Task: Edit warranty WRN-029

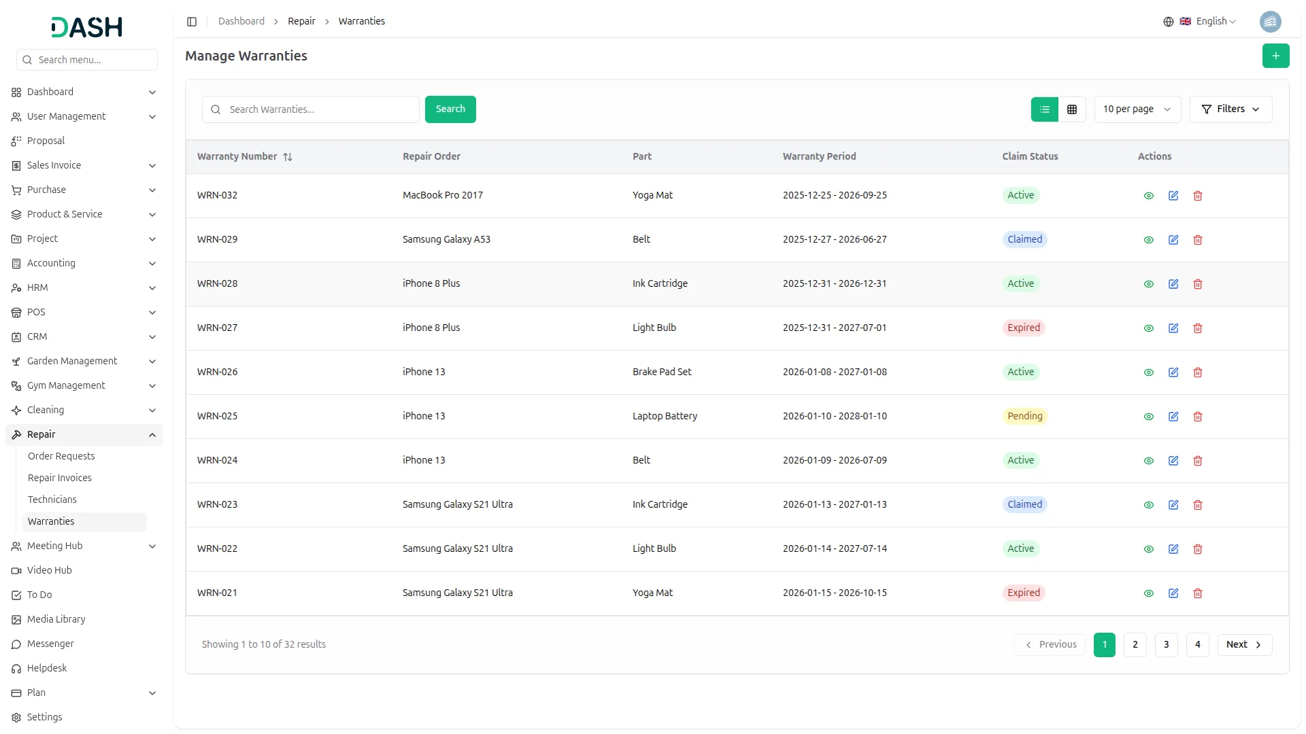Action: 1173,240
